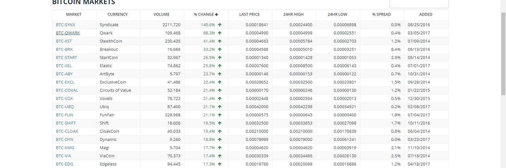
Task: Select the 24HR high value 0.00042298
Action: [301, 107]
